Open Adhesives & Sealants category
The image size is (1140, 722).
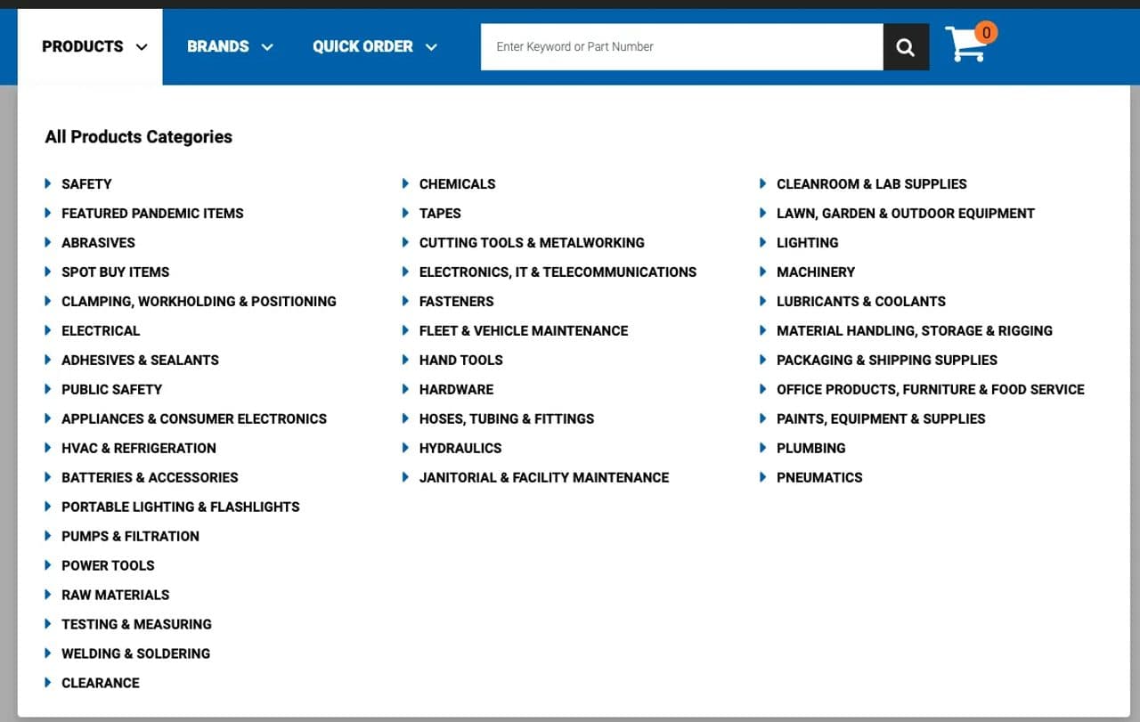pyautogui.click(x=140, y=361)
